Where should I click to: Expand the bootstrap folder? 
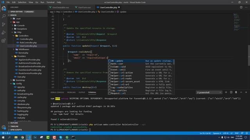pos(27,80)
